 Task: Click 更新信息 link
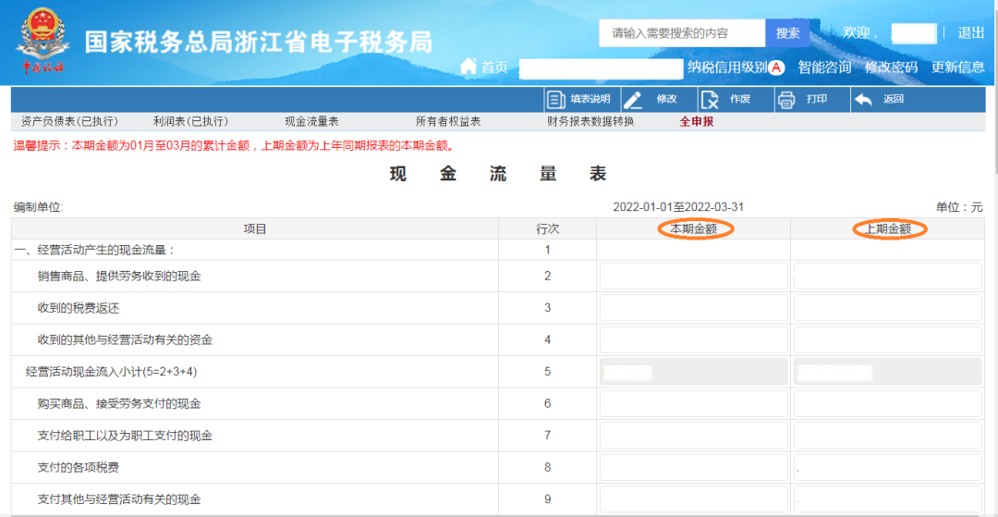point(958,68)
